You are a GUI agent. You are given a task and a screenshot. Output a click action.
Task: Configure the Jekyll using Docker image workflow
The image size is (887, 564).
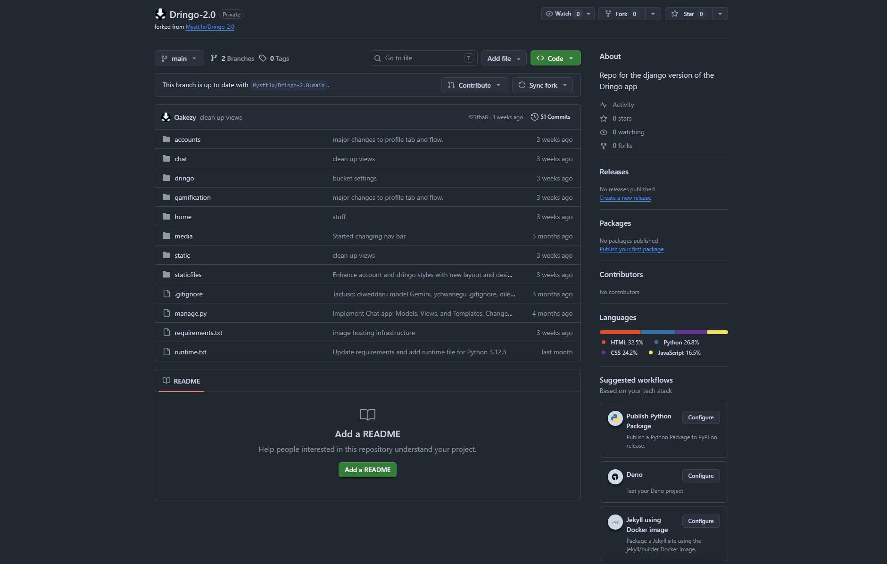click(701, 521)
